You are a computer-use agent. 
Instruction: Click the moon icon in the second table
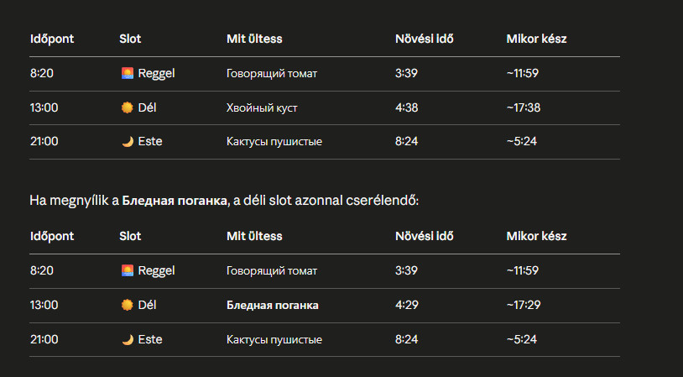click(x=128, y=339)
